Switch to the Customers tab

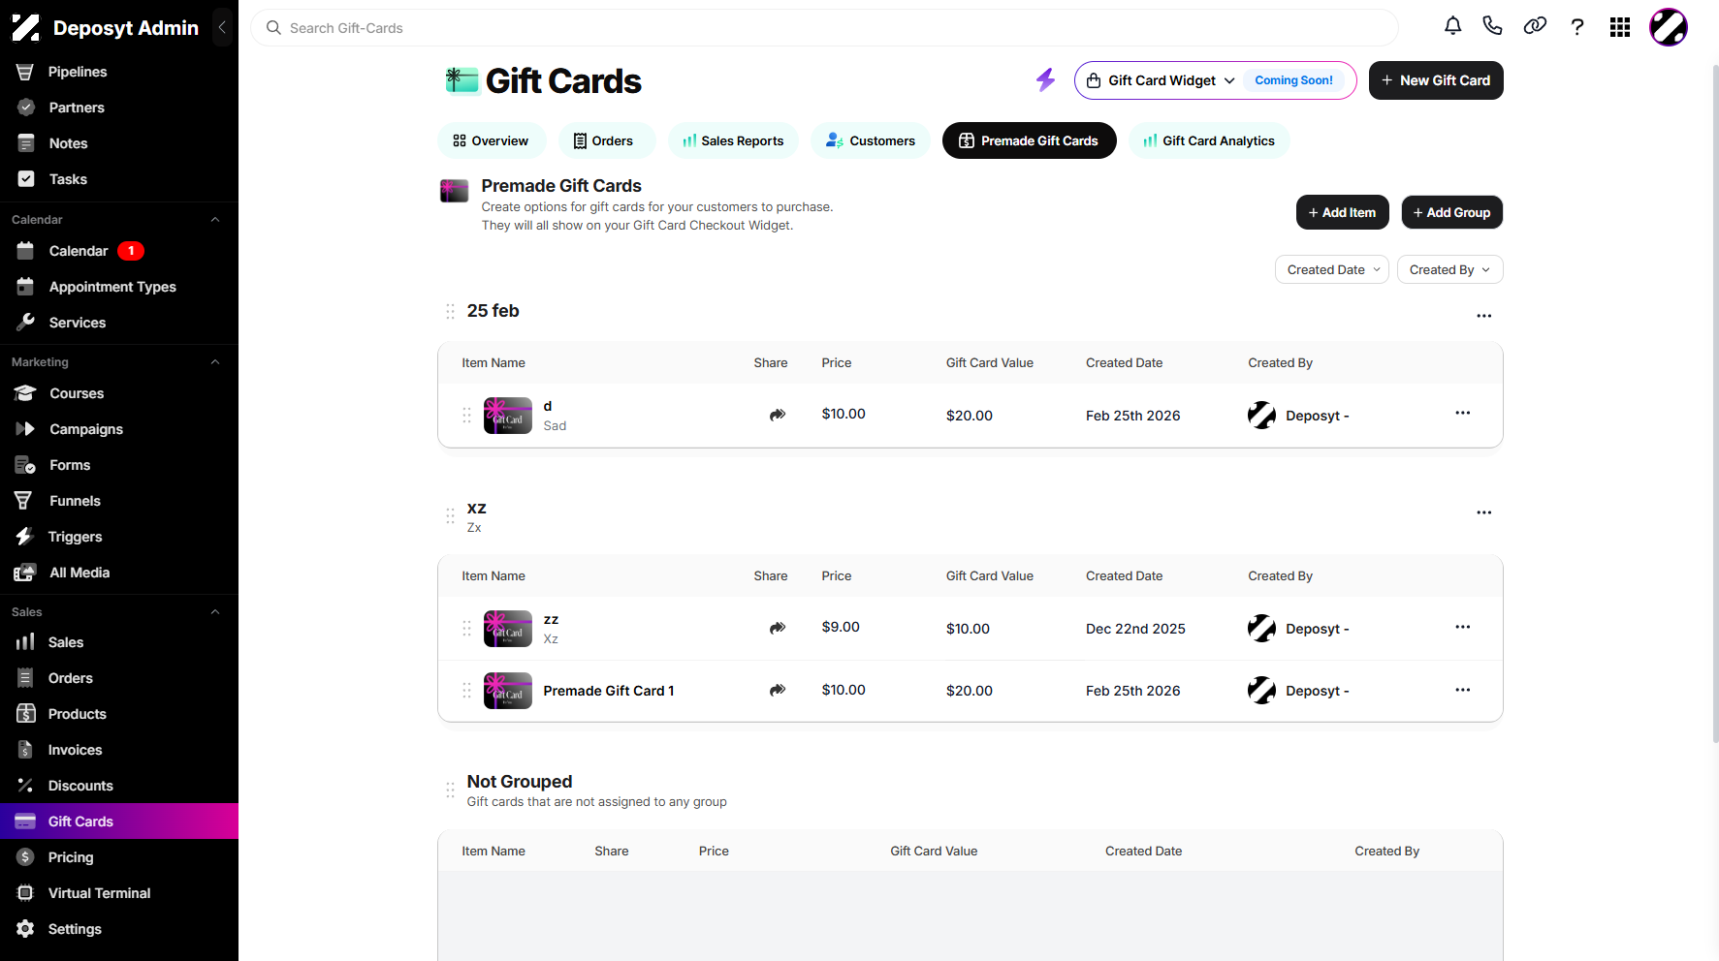pyautogui.click(x=871, y=140)
